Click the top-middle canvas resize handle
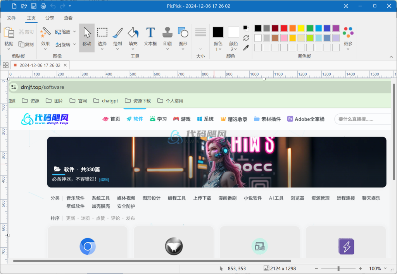The image size is (397, 274). pyautogui.click(x=264, y=79)
